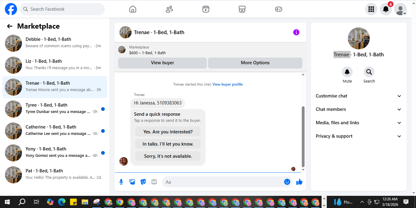Click the blue unread dot on Tyree's chat
The height and width of the screenshot is (208, 416).
[x=103, y=109]
